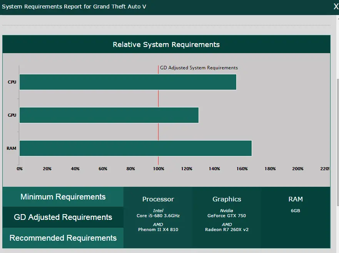Click the CPU bar in chart
The image size is (339, 253).
[x=128, y=82]
